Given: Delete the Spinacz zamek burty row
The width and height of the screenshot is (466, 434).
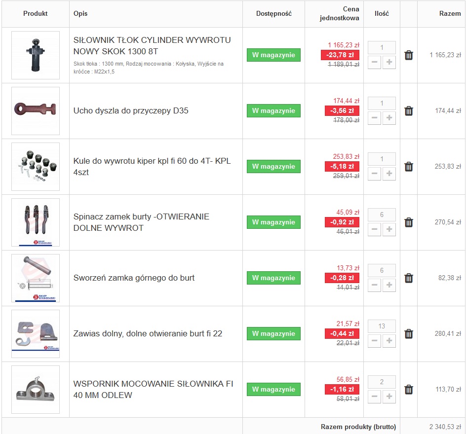Looking at the screenshot, I should (409, 222).
